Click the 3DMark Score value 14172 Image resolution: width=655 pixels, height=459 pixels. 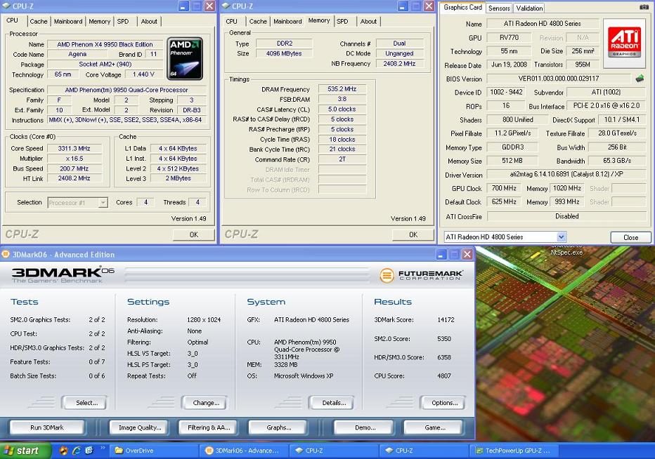click(446, 319)
